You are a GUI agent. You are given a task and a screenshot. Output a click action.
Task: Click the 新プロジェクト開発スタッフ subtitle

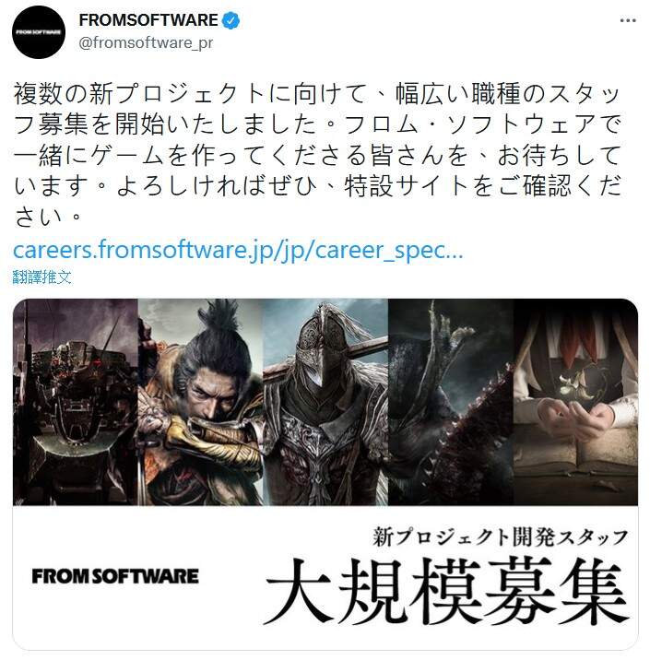[x=500, y=537]
